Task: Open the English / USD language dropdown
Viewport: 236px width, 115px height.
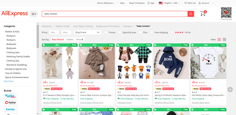Action: pyautogui.click(x=172, y=3)
